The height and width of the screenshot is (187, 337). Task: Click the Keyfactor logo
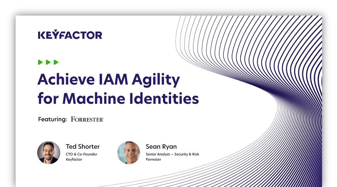[x=70, y=34]
